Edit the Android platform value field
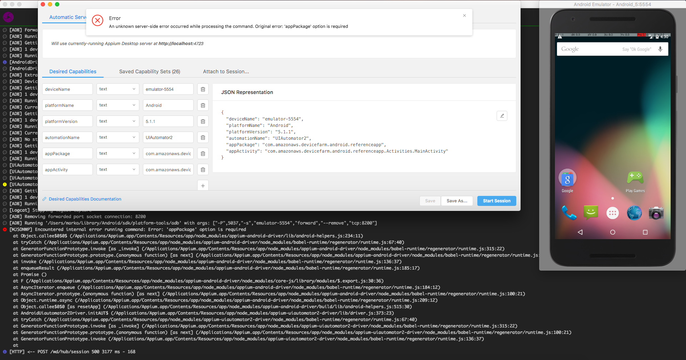Screen dimensions: 686x360 [168, 105]
